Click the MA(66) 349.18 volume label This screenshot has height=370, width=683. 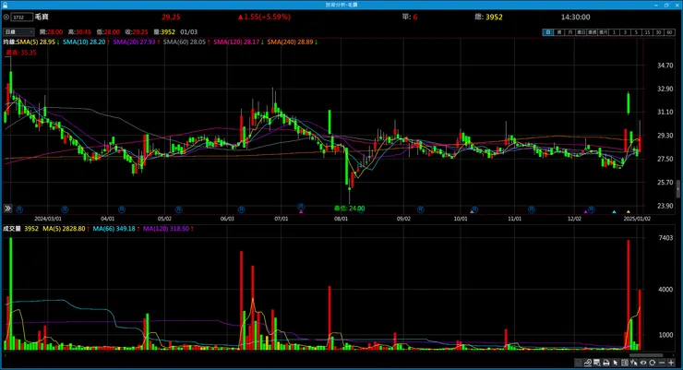[116, 229]
